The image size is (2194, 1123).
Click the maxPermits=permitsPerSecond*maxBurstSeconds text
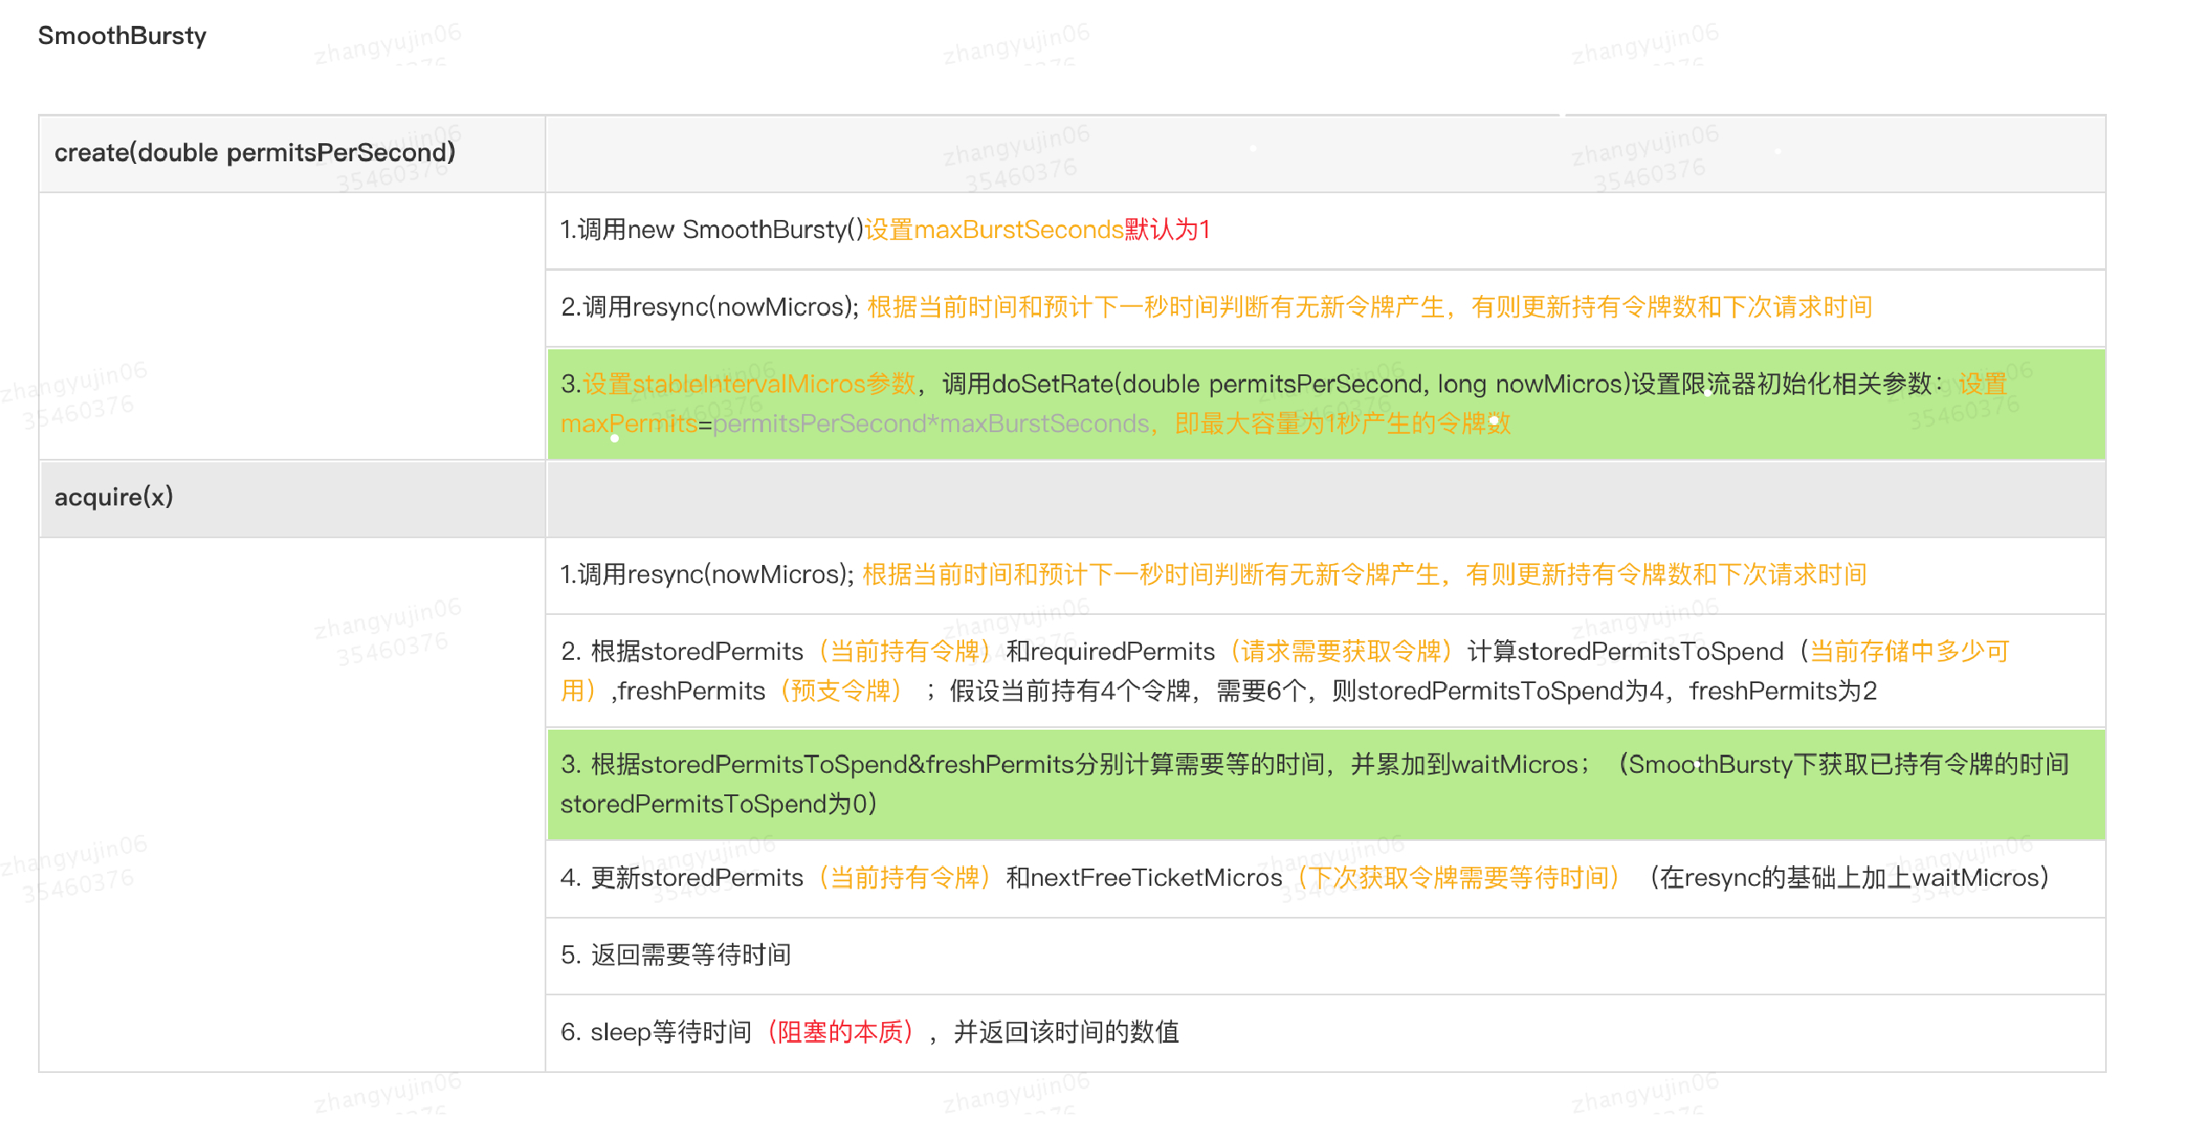click(x=854, y=423)
